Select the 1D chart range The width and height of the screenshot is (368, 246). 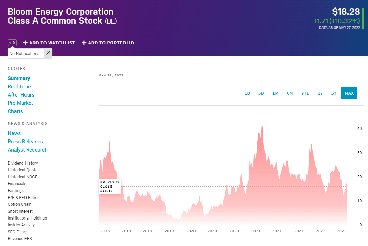(x=247, y=93)
